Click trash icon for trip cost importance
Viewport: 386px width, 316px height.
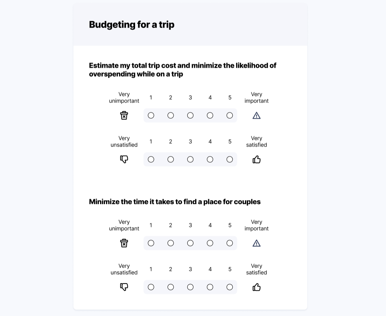(124, 115)
